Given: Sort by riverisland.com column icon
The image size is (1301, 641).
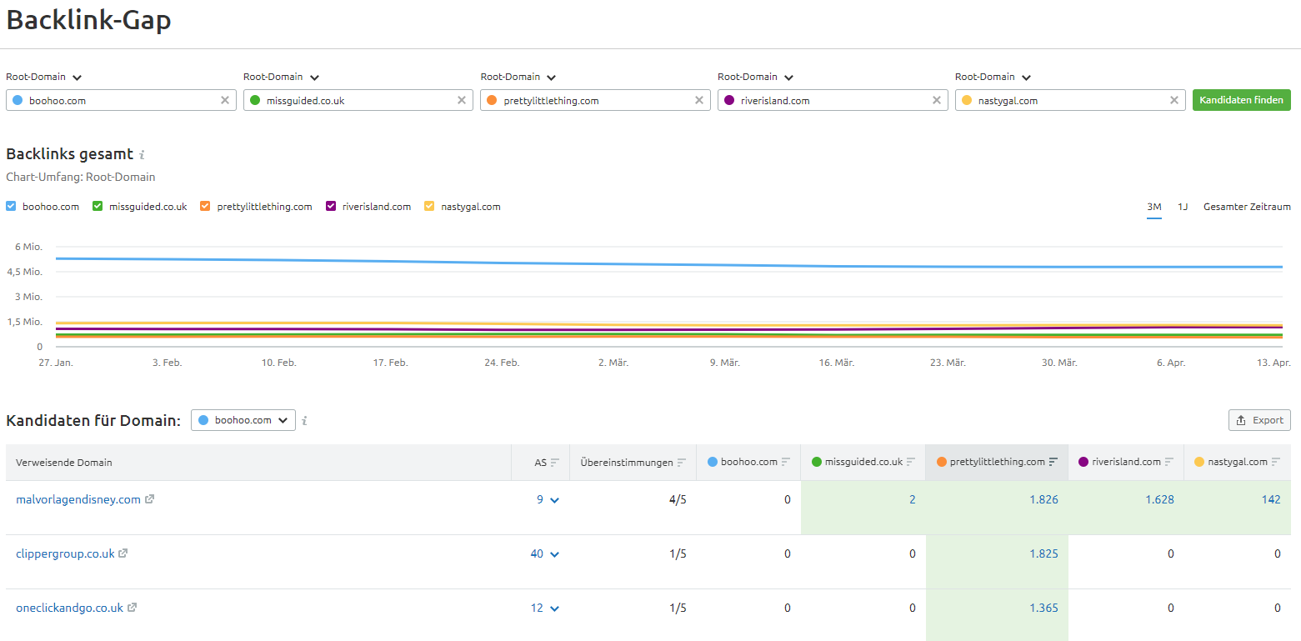Looking at the screenshot, I should 1169,462.
